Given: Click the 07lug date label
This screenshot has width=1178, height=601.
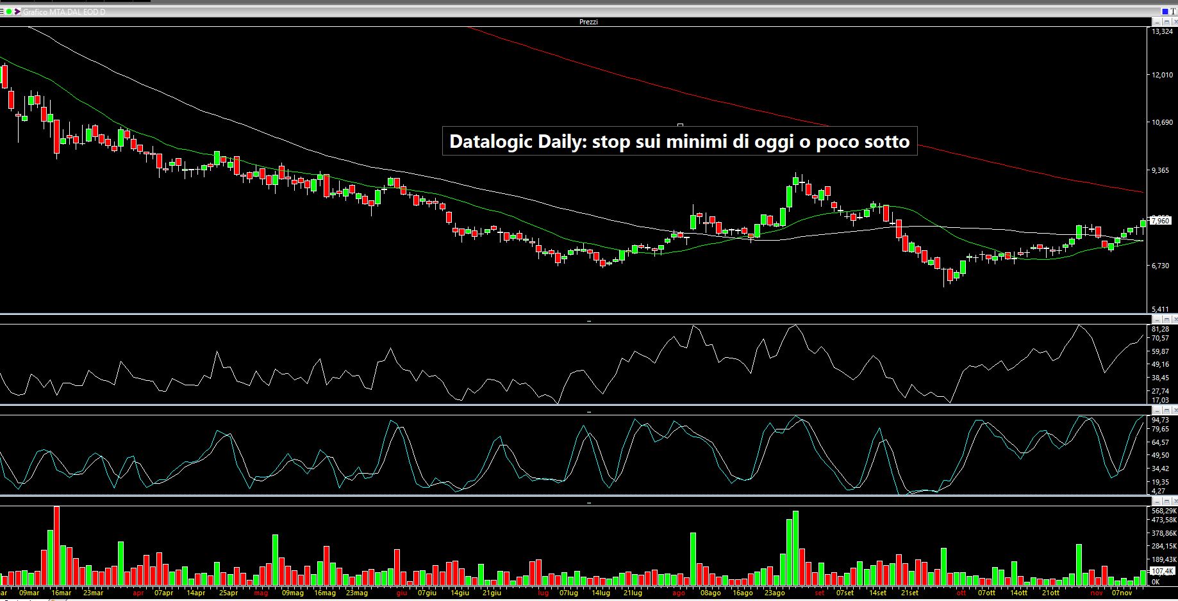Looking at the screenshot, I should pos(568,593).
